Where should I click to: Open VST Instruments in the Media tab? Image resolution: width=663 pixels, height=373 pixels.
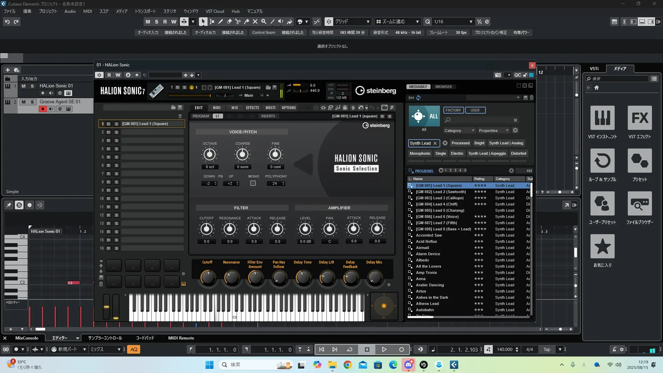[602, 118]
